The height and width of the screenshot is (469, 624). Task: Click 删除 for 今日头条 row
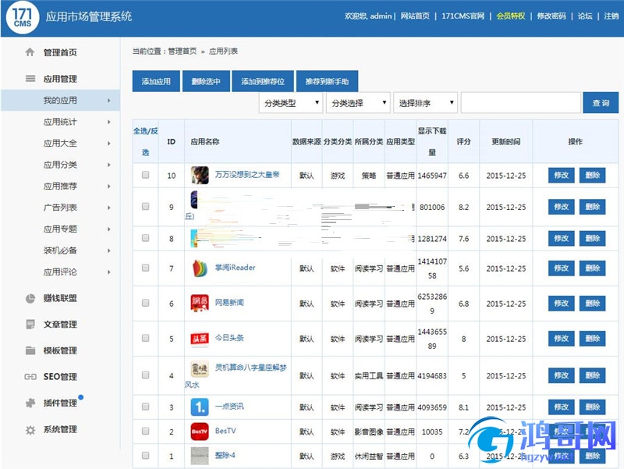(592, 339)
